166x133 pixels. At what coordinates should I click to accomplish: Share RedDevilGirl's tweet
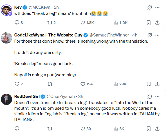(157, 129)
